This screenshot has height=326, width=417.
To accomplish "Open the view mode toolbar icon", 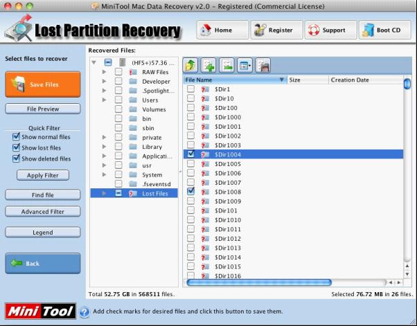I will [x=245, y=65].
